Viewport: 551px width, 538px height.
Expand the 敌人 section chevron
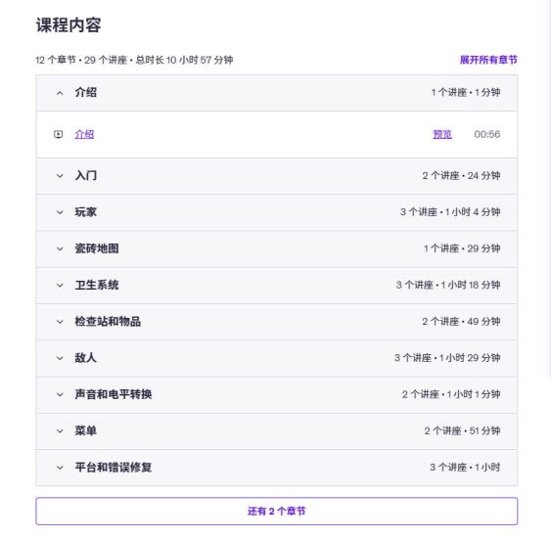click(60, 358)
